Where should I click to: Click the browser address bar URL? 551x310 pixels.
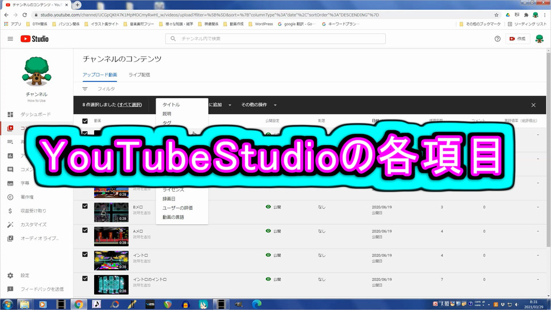pos(209,15)
